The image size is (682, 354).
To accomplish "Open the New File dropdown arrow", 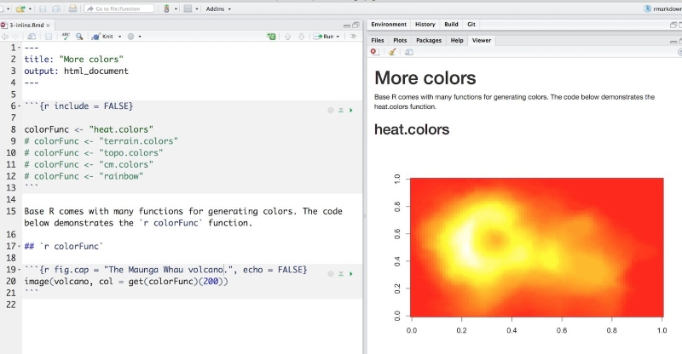I will point(9,9).
